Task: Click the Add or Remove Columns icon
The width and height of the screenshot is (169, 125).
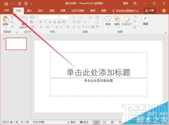Action: [85, 22]
